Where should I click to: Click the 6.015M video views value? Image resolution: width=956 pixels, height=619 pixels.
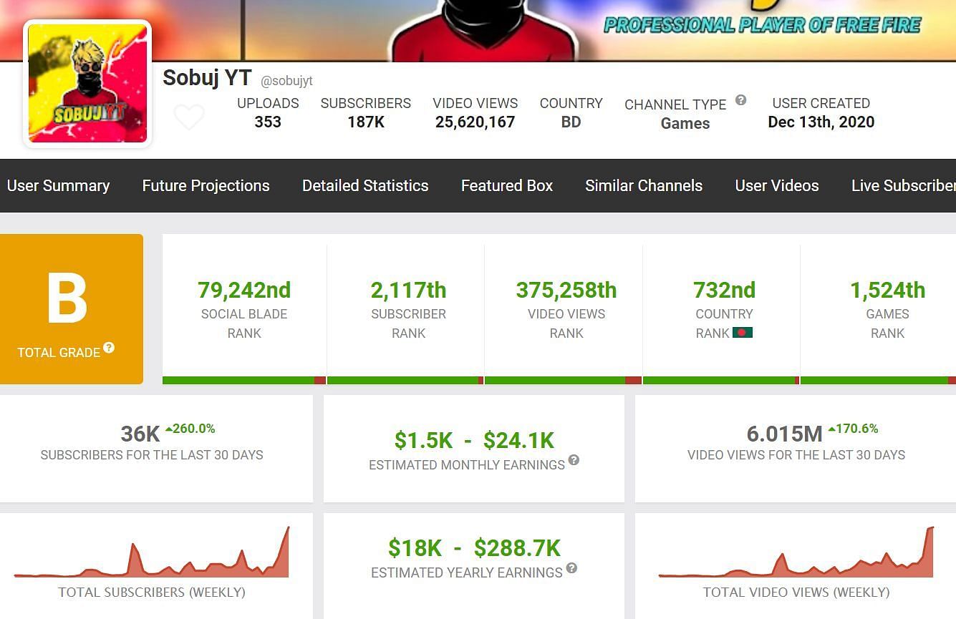pyautogui.click(x=784, y=434)
